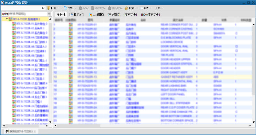Click the BOM Manager title bar app icon
The height and width of the screenshot is (135, 256).
point(3,3)
